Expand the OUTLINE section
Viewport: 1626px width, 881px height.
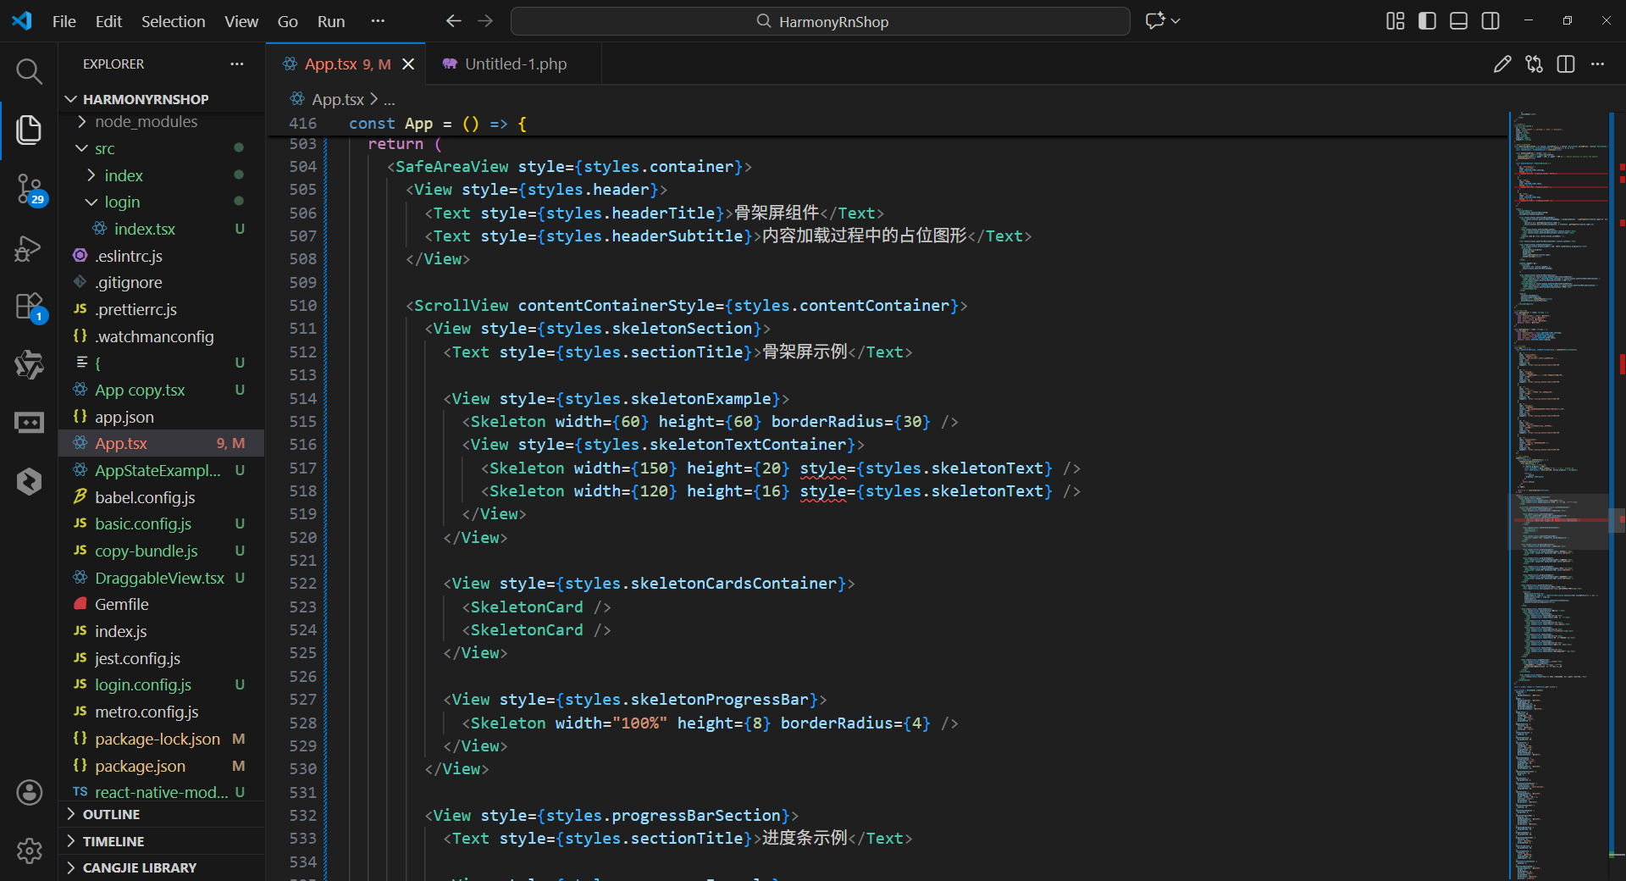pyautogui.click(x=161, y=815)
